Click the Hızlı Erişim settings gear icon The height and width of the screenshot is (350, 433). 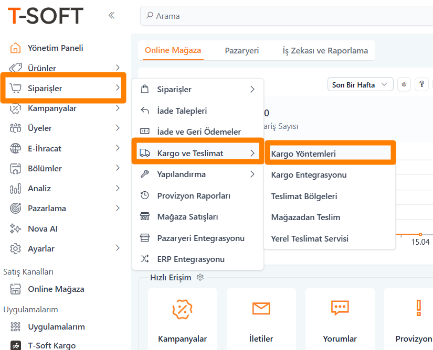199,277
